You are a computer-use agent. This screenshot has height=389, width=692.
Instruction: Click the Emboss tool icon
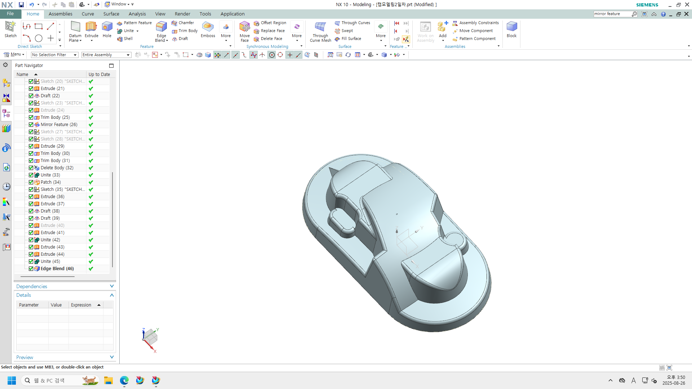(208, 27)
